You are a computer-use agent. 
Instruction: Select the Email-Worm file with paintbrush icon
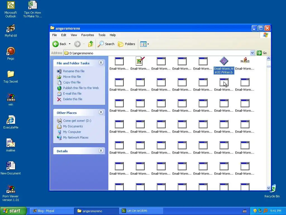point(140,64)
